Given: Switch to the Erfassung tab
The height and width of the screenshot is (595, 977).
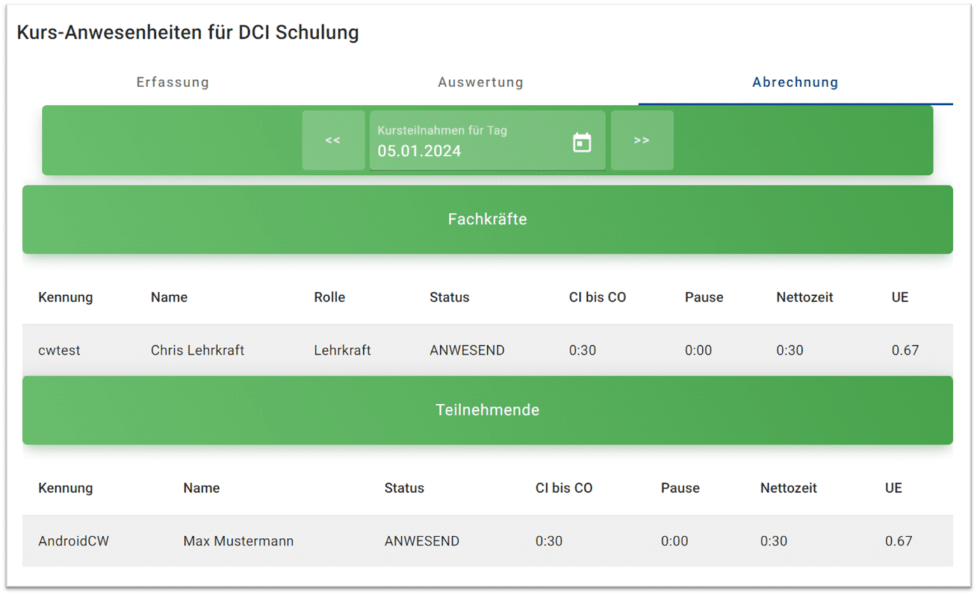Looking at the screenshot, I should click(x=172, y=82).
